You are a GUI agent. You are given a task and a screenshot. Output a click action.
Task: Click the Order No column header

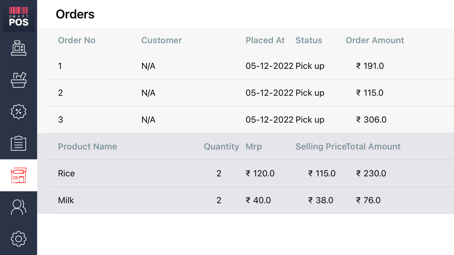(77, 40)
